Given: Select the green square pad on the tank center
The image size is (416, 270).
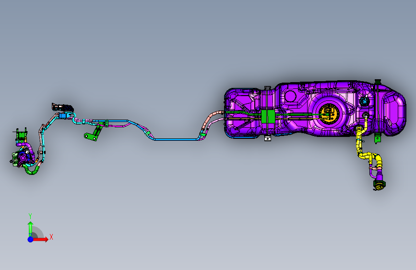Looking at the screenshot, I should 268,117.
